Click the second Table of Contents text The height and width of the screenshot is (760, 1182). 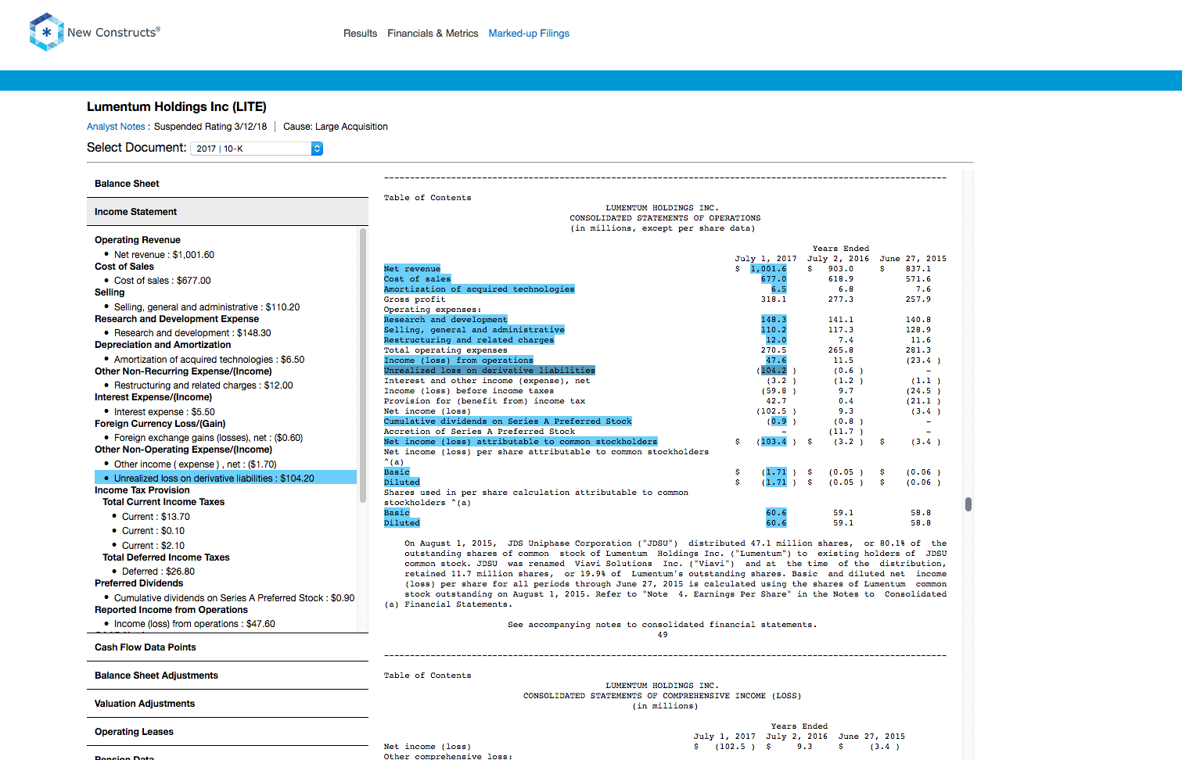(x=427, y=676)
